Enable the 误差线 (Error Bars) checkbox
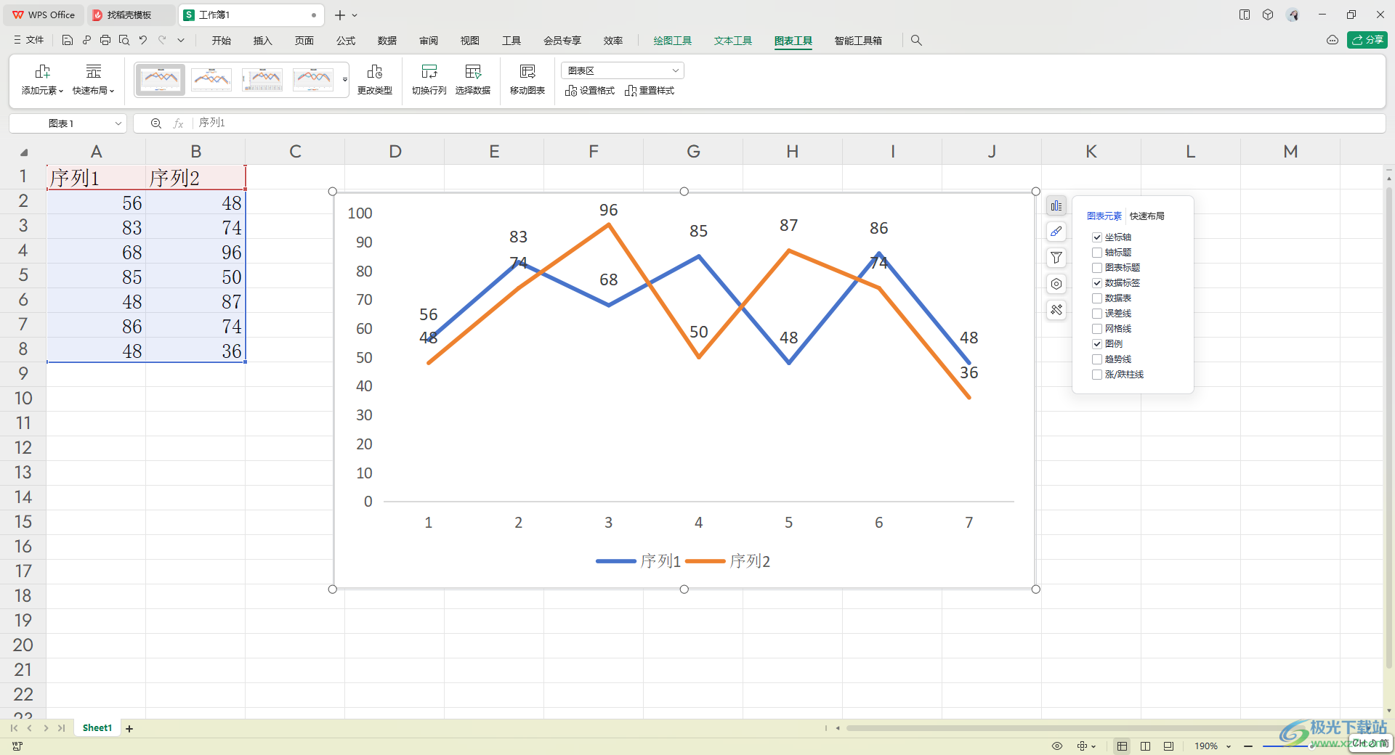Screen dimensions: 1395x755 [x=1097, y=314]
